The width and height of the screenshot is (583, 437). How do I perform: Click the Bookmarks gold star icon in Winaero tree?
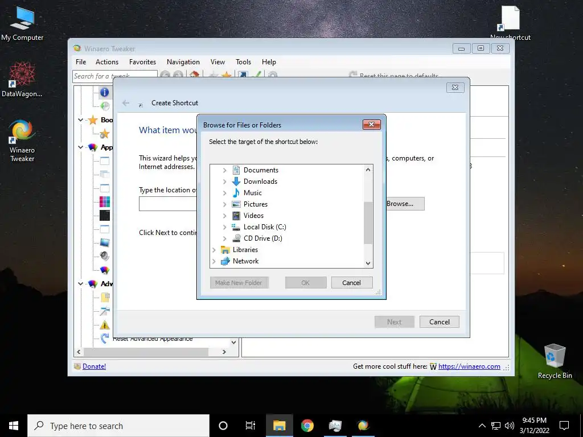(93, 120)
